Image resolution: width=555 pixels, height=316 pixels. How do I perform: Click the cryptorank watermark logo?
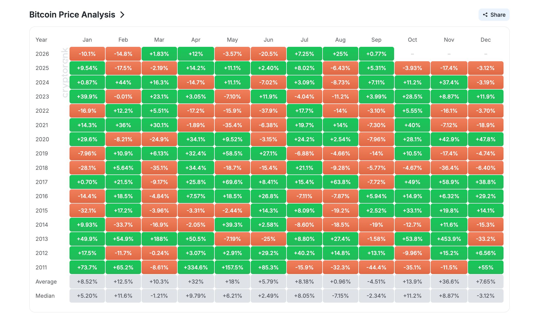[x=65, y=73]
